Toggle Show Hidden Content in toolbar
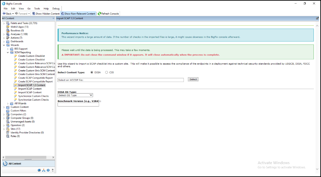 [46, 14]
